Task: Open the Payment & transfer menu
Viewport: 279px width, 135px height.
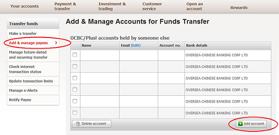Action: click(65, 7)
